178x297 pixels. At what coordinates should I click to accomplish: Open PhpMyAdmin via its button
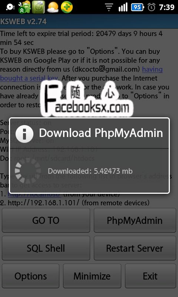(135, 220)
